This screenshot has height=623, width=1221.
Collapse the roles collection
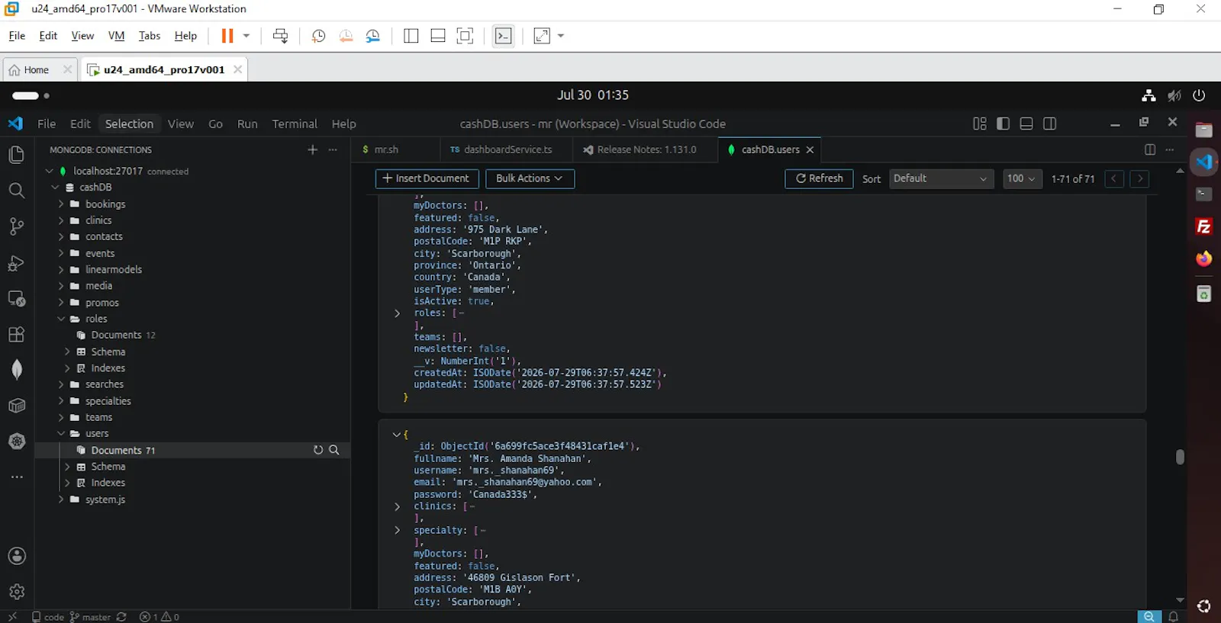61,319
